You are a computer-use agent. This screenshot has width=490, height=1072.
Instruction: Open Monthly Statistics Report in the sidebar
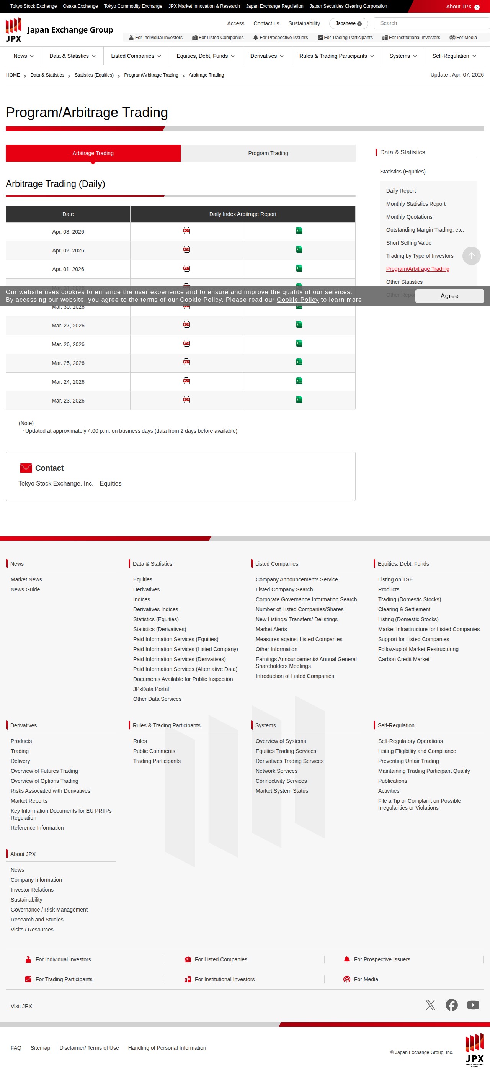[x=416, y=203]
